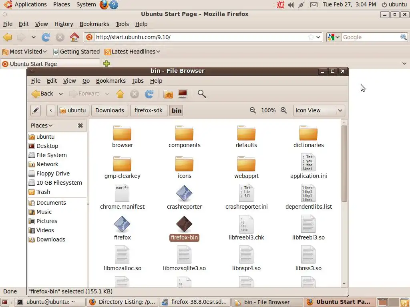The width and height of the screenshot is (410, 307).
Task: Open the Go menu in File Browser
Action: pos(86,81)
